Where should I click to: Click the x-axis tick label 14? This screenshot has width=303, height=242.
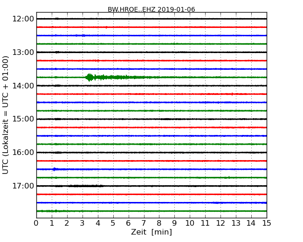[251, 223]
